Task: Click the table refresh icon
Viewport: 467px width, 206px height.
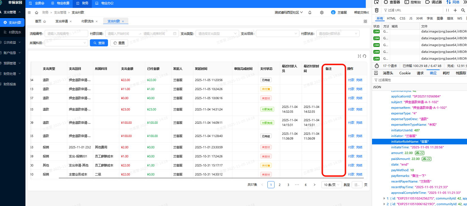Action: click(365, 56)
